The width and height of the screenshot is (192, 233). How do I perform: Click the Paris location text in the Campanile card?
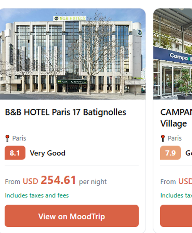click(175, 138)
